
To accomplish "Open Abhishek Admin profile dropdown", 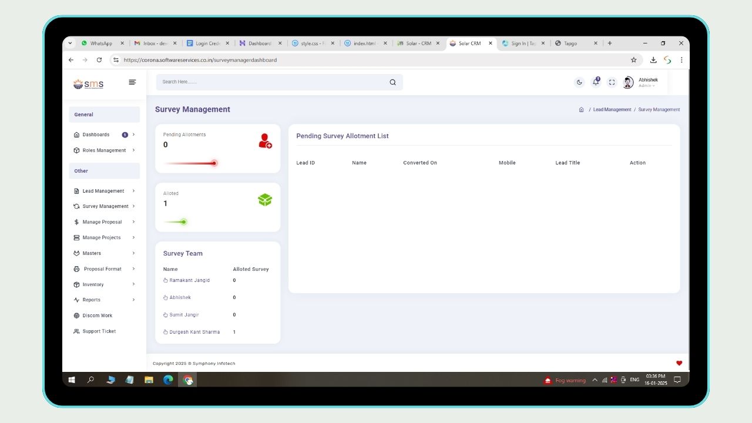I will coord(647,82).
